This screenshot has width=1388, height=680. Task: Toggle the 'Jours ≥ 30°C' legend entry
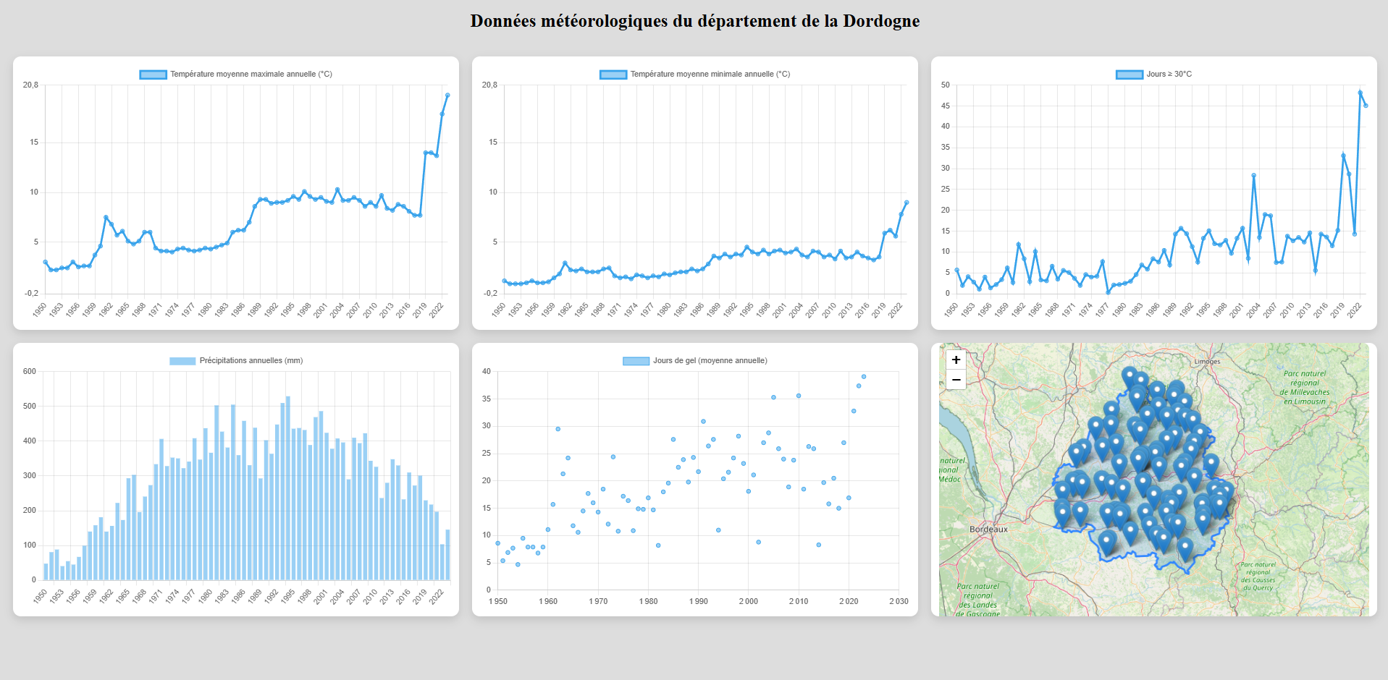tap(1155, 73)
